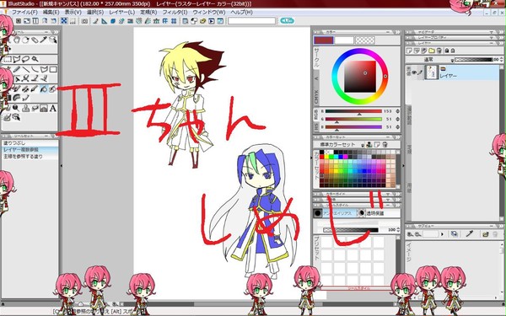Click inside the color wheel saturation square
506x316 pixels.
coord(360,77)
